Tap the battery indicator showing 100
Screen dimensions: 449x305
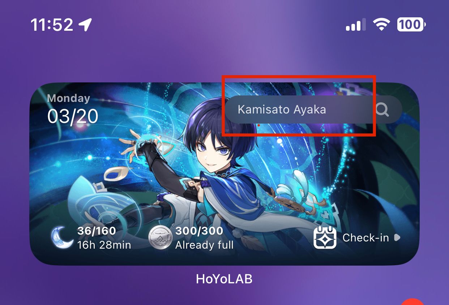click(411, 25)
